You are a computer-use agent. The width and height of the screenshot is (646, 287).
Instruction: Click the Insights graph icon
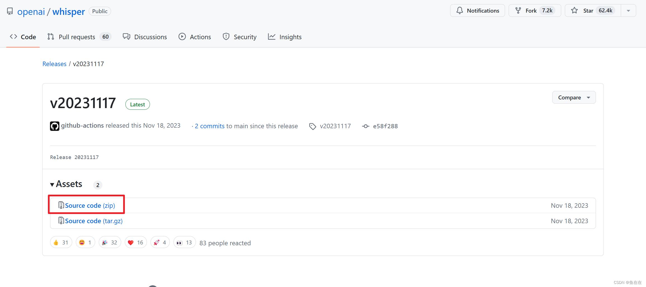pyautogui.click(x=272, y=37)
